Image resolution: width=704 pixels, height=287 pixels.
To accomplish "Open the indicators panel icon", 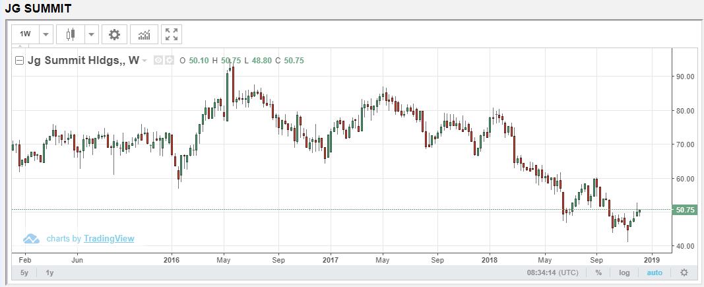I will click(144, 34).
